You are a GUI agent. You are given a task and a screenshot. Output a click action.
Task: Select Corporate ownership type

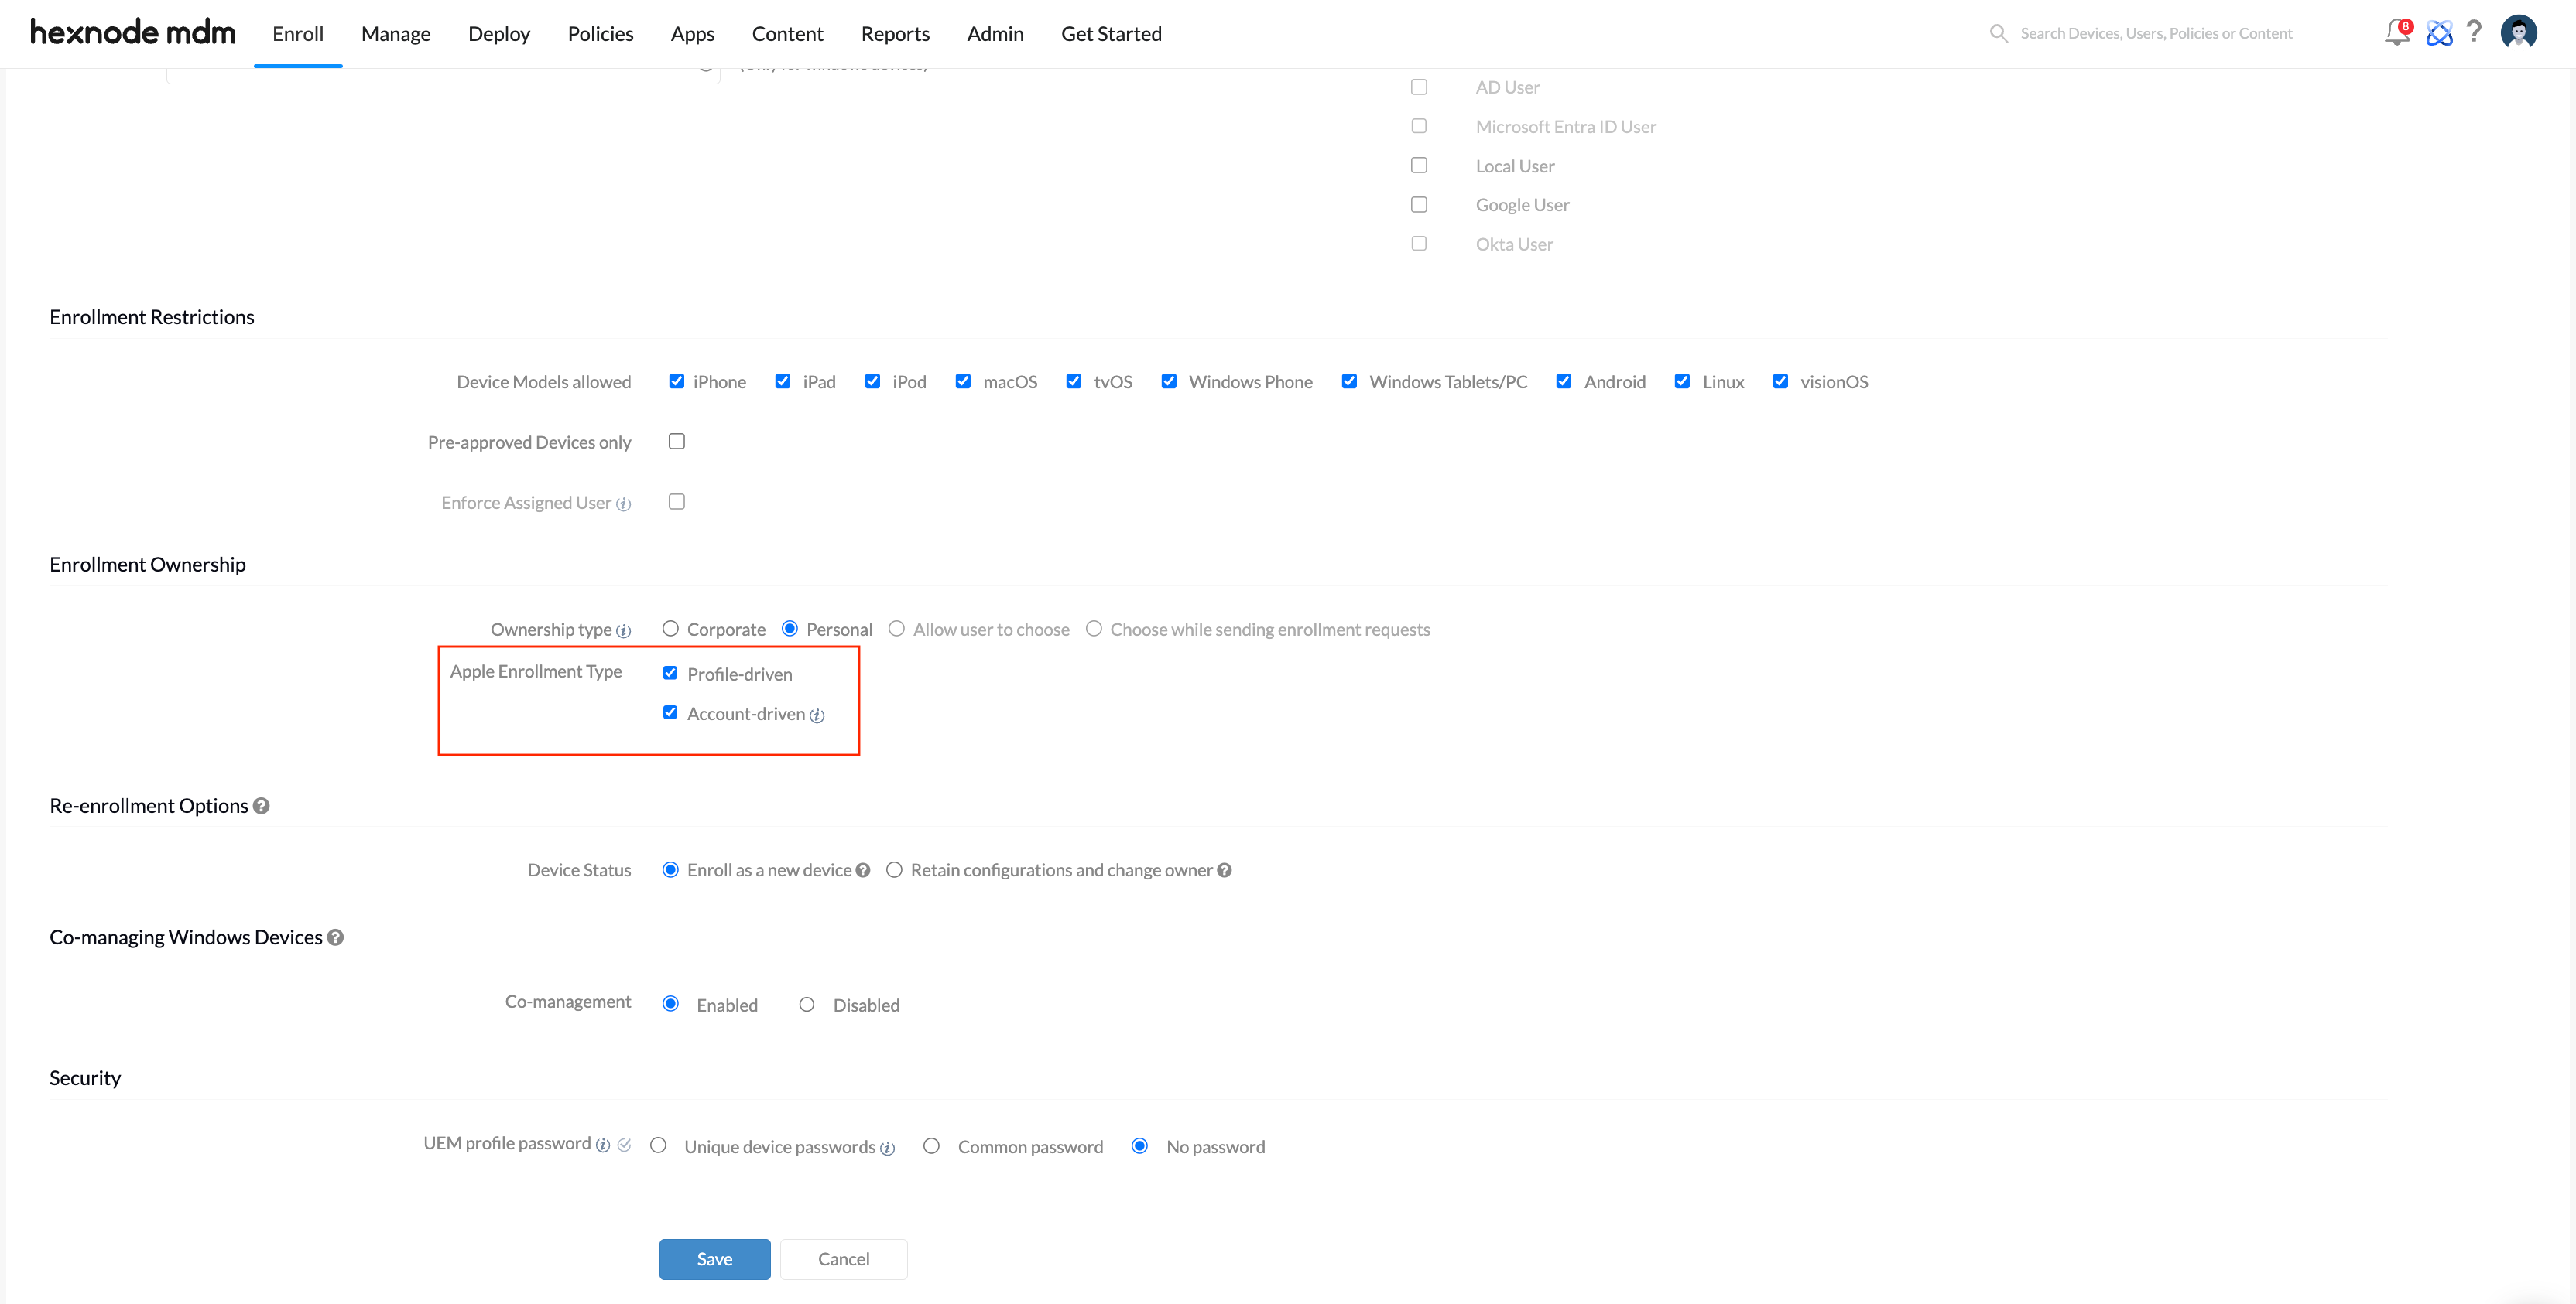click(670, 629)
